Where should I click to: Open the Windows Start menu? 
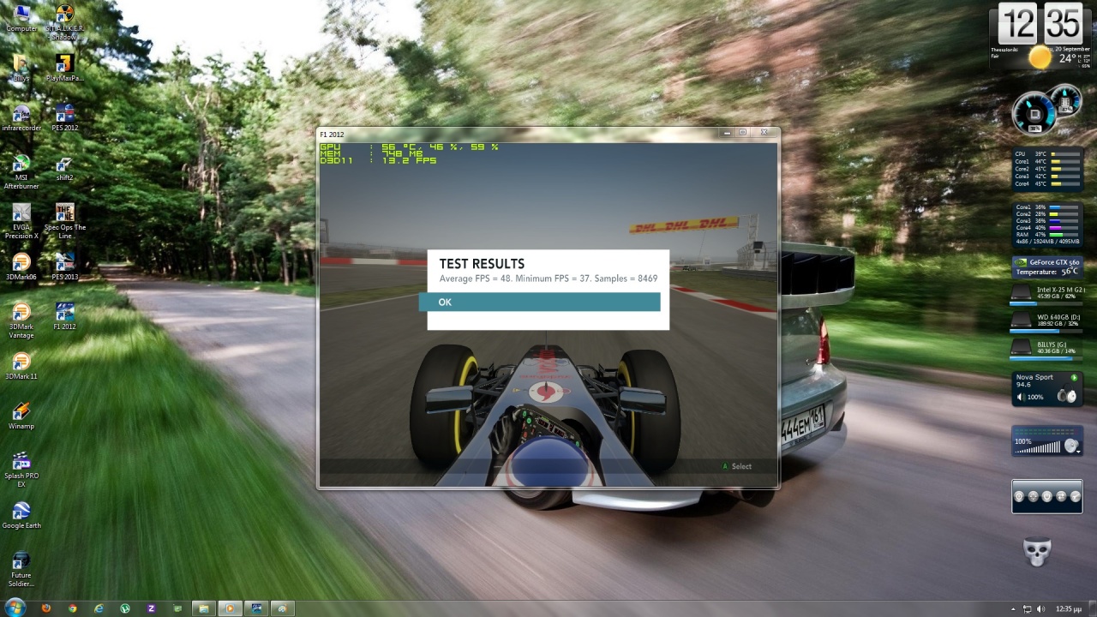pyautogui.click(x=15, y=608)
